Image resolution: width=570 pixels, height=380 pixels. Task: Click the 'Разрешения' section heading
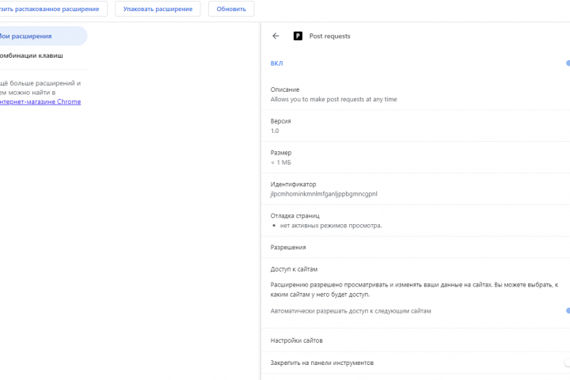point(288,247)
